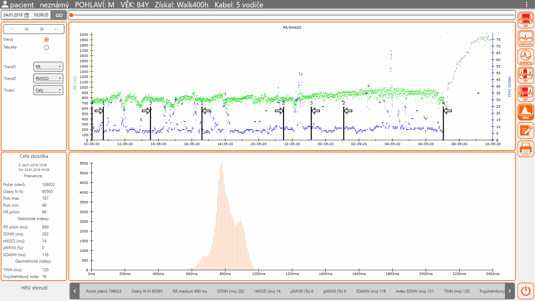Click the SDANN value 116 in panel
This screenshot has width=535, height=301.
(45, 255)
